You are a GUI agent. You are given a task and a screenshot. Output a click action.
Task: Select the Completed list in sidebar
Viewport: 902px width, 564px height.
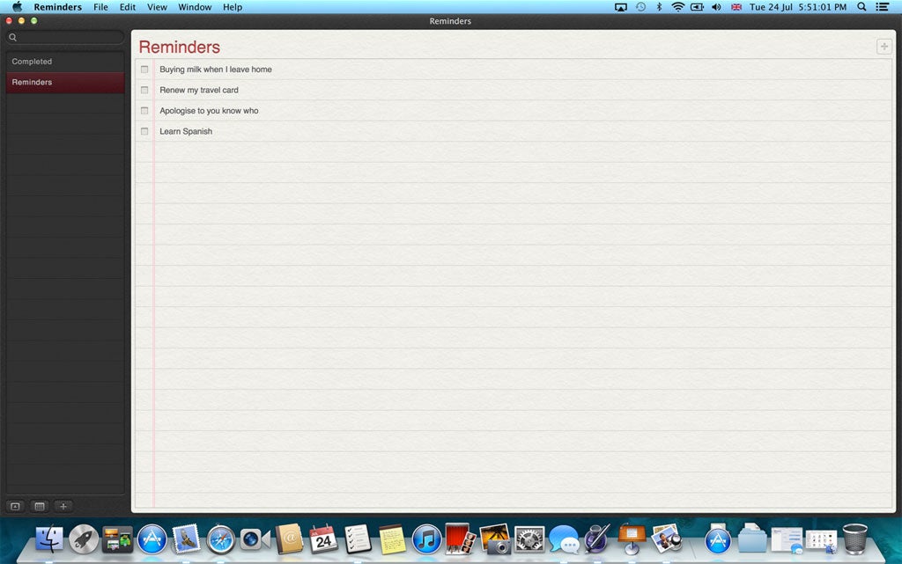[x=32, y=62]
